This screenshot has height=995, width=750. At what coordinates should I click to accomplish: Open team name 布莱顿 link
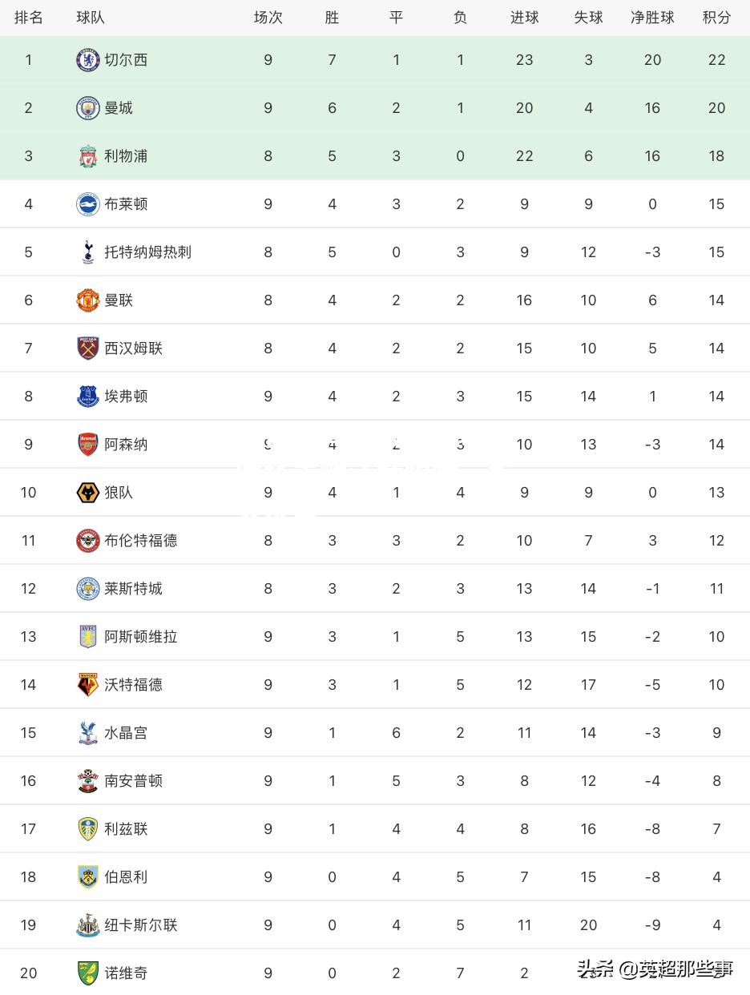(x=126, y=204)
